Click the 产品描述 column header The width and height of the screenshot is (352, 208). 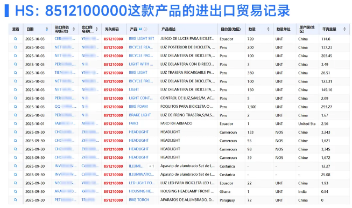[168, 29]
